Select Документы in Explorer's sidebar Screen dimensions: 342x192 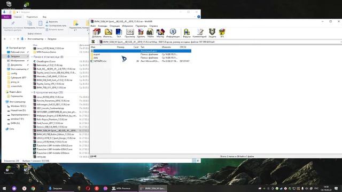pyautogui.click(x=17, y=65)
